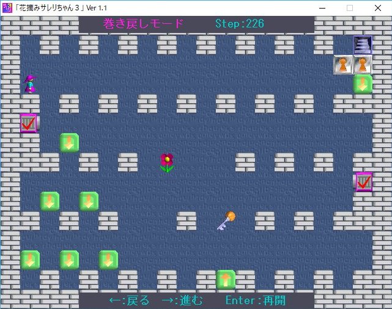Screen dimensions: 392x309
Task: Toggle the checkmark block on the right wall
Action: [364, 182]
